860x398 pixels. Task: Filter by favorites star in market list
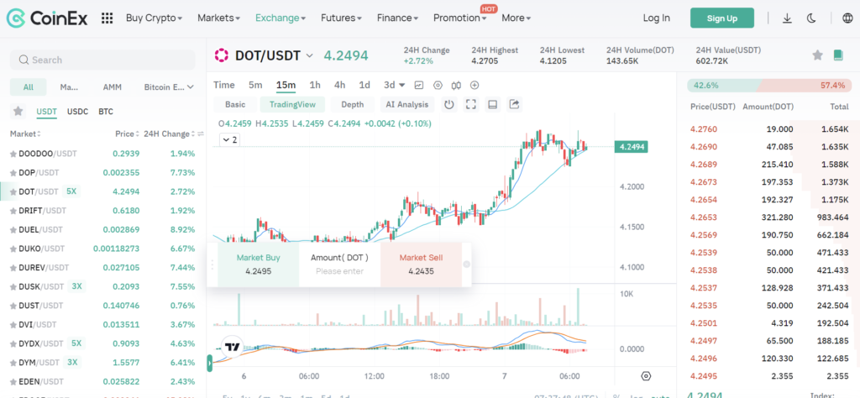click(18, 112)
